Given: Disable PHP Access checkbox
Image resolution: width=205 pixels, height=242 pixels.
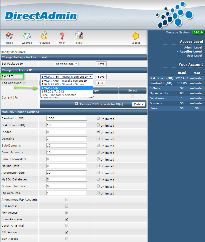Looking at the screenshot, I should point(67,213).
